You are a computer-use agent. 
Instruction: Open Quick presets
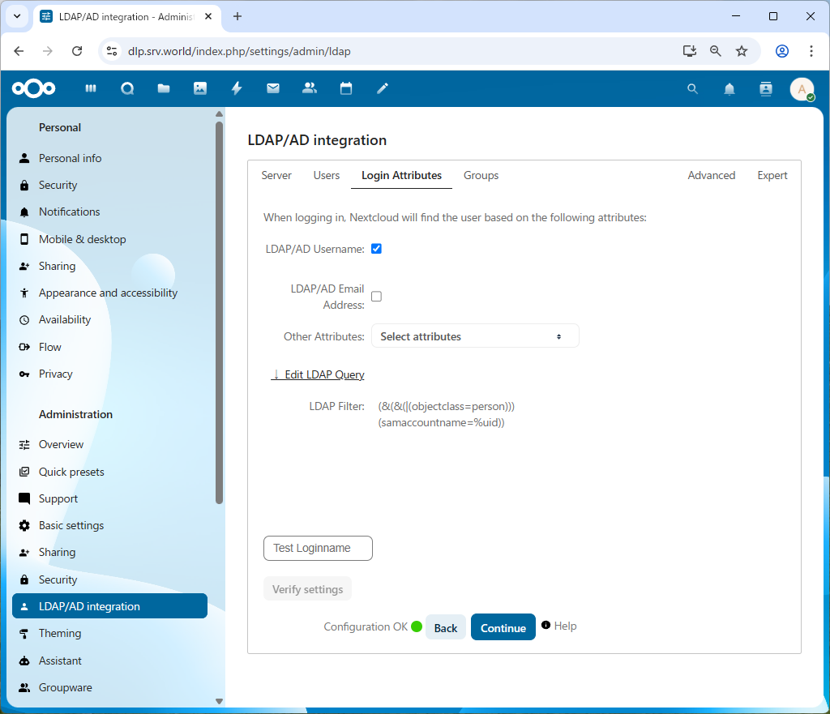(x=110, y=472)
